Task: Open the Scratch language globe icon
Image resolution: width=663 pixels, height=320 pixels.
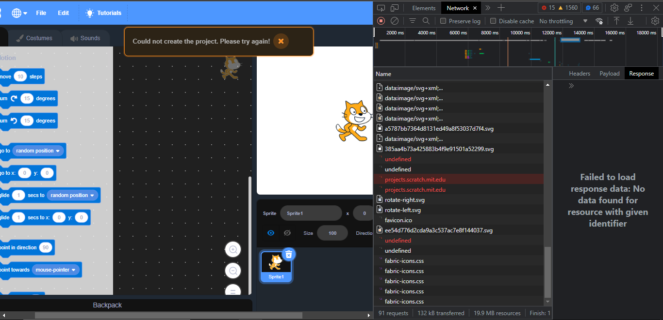Action: pos(17,13)
